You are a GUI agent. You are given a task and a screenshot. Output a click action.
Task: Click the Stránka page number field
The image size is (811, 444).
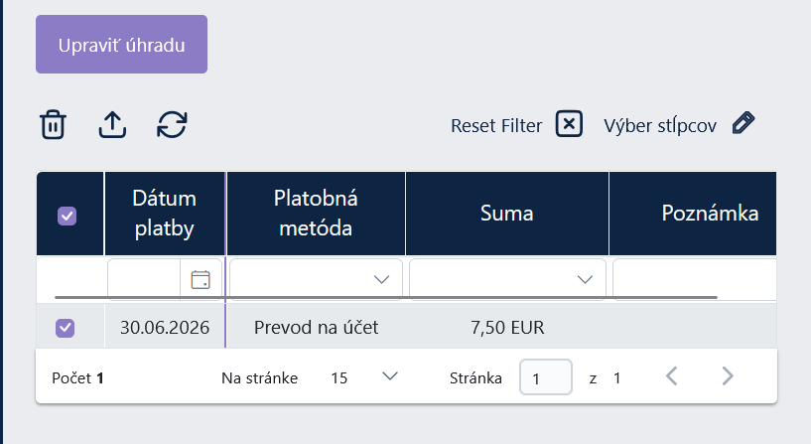546,377
